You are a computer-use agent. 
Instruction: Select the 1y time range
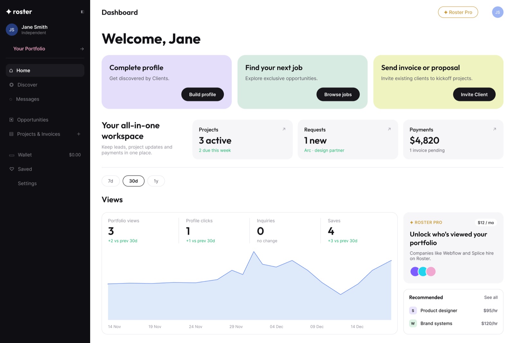point(156,181)
